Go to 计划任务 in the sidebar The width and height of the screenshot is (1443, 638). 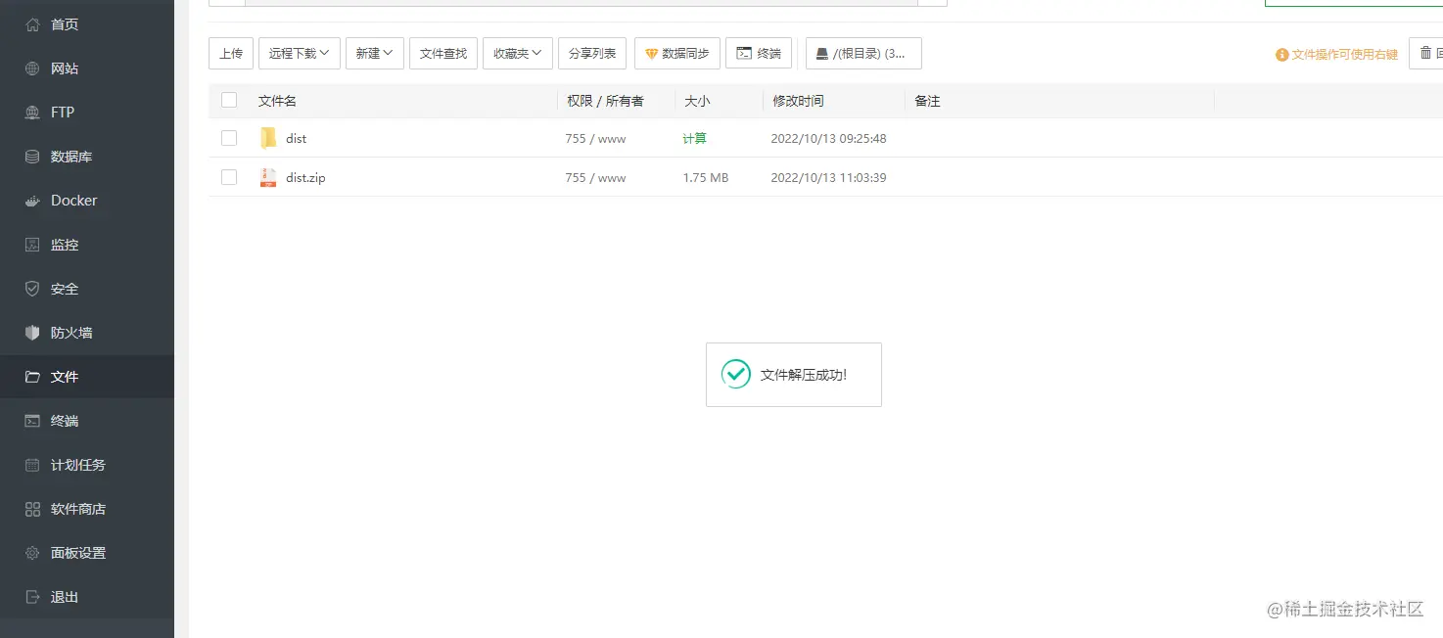click(x=87, y=465)
